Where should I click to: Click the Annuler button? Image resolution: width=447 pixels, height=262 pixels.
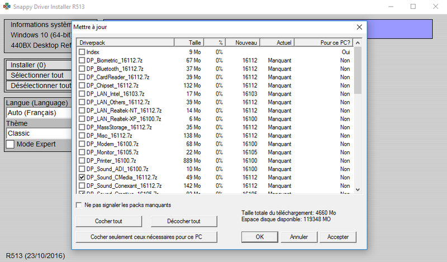[299, 237]
